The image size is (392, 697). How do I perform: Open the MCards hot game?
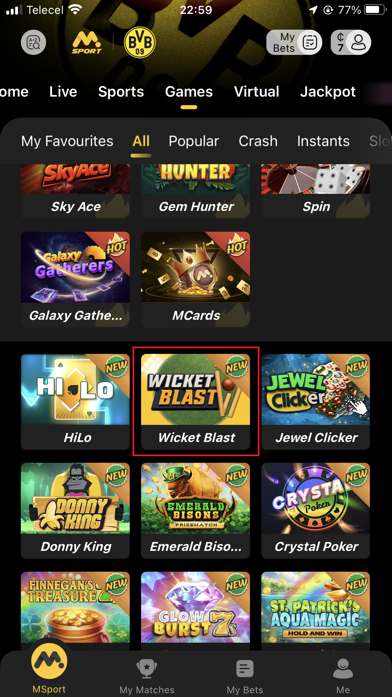[x=195, y=280]
